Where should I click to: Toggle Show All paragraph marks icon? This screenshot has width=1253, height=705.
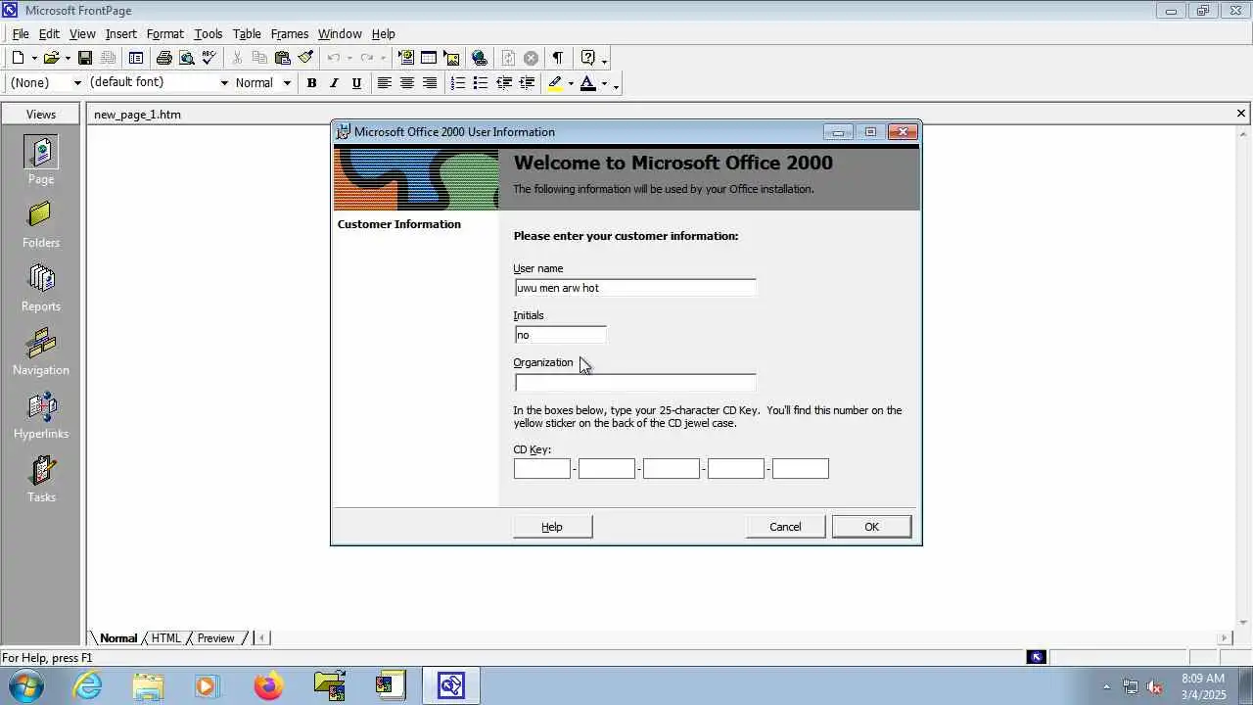point(558,58)
